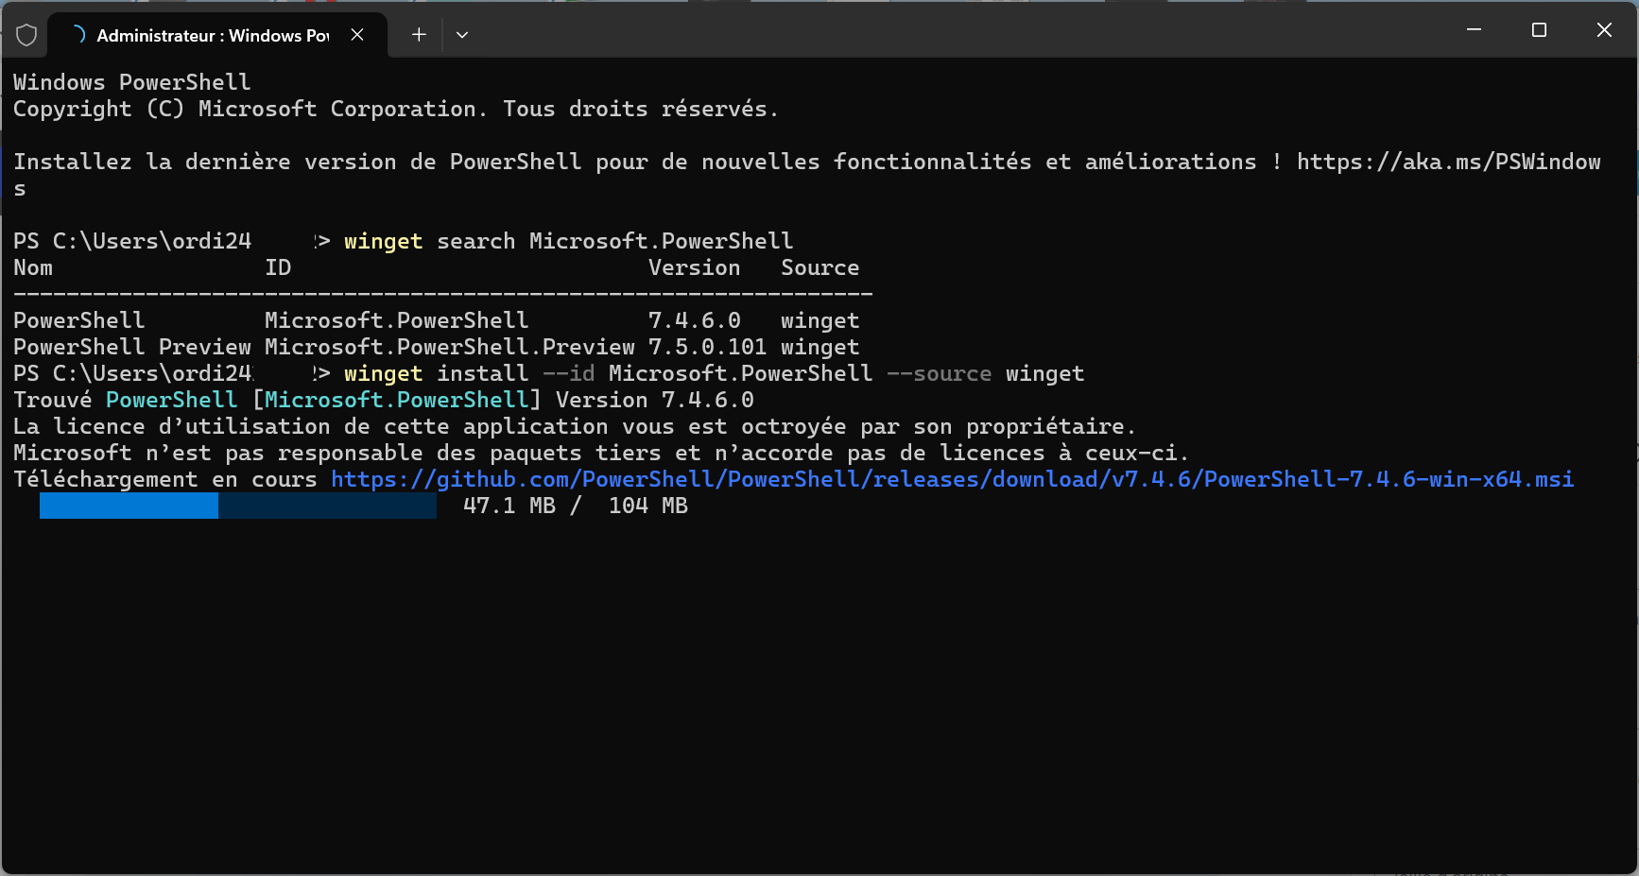Click the 'La licence d'utilisation' line
The height and width of the screenshot is (876, 1639).
pyautogui.click(x=574, y=426)
